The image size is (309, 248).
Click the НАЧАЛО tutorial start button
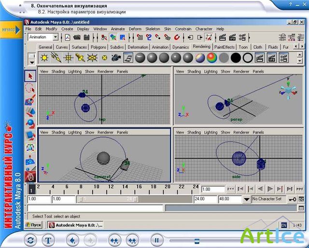tap(11, 30)
